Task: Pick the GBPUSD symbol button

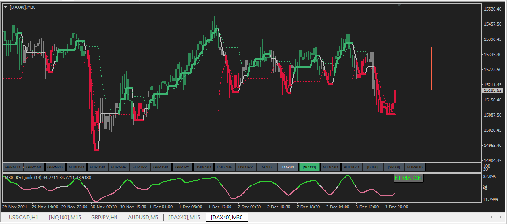Action: coord(161,167)
